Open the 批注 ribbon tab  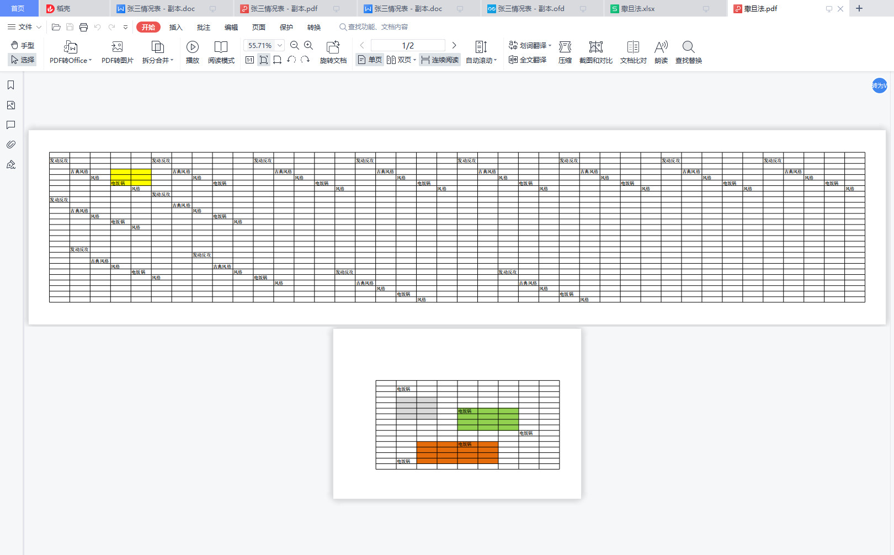pyautogui.click(x=203, y=27)
